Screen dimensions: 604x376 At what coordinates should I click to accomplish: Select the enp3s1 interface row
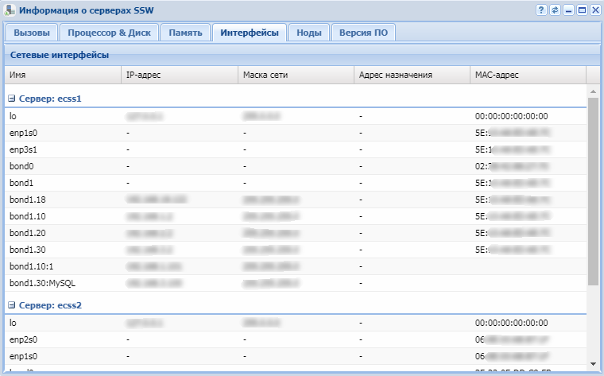296,149
